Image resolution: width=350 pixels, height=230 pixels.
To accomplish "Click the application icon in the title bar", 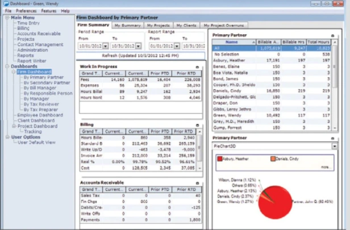I will (6, 3).
